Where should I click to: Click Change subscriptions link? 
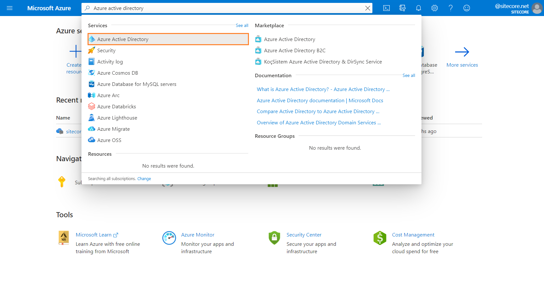[x=144, y=179]
